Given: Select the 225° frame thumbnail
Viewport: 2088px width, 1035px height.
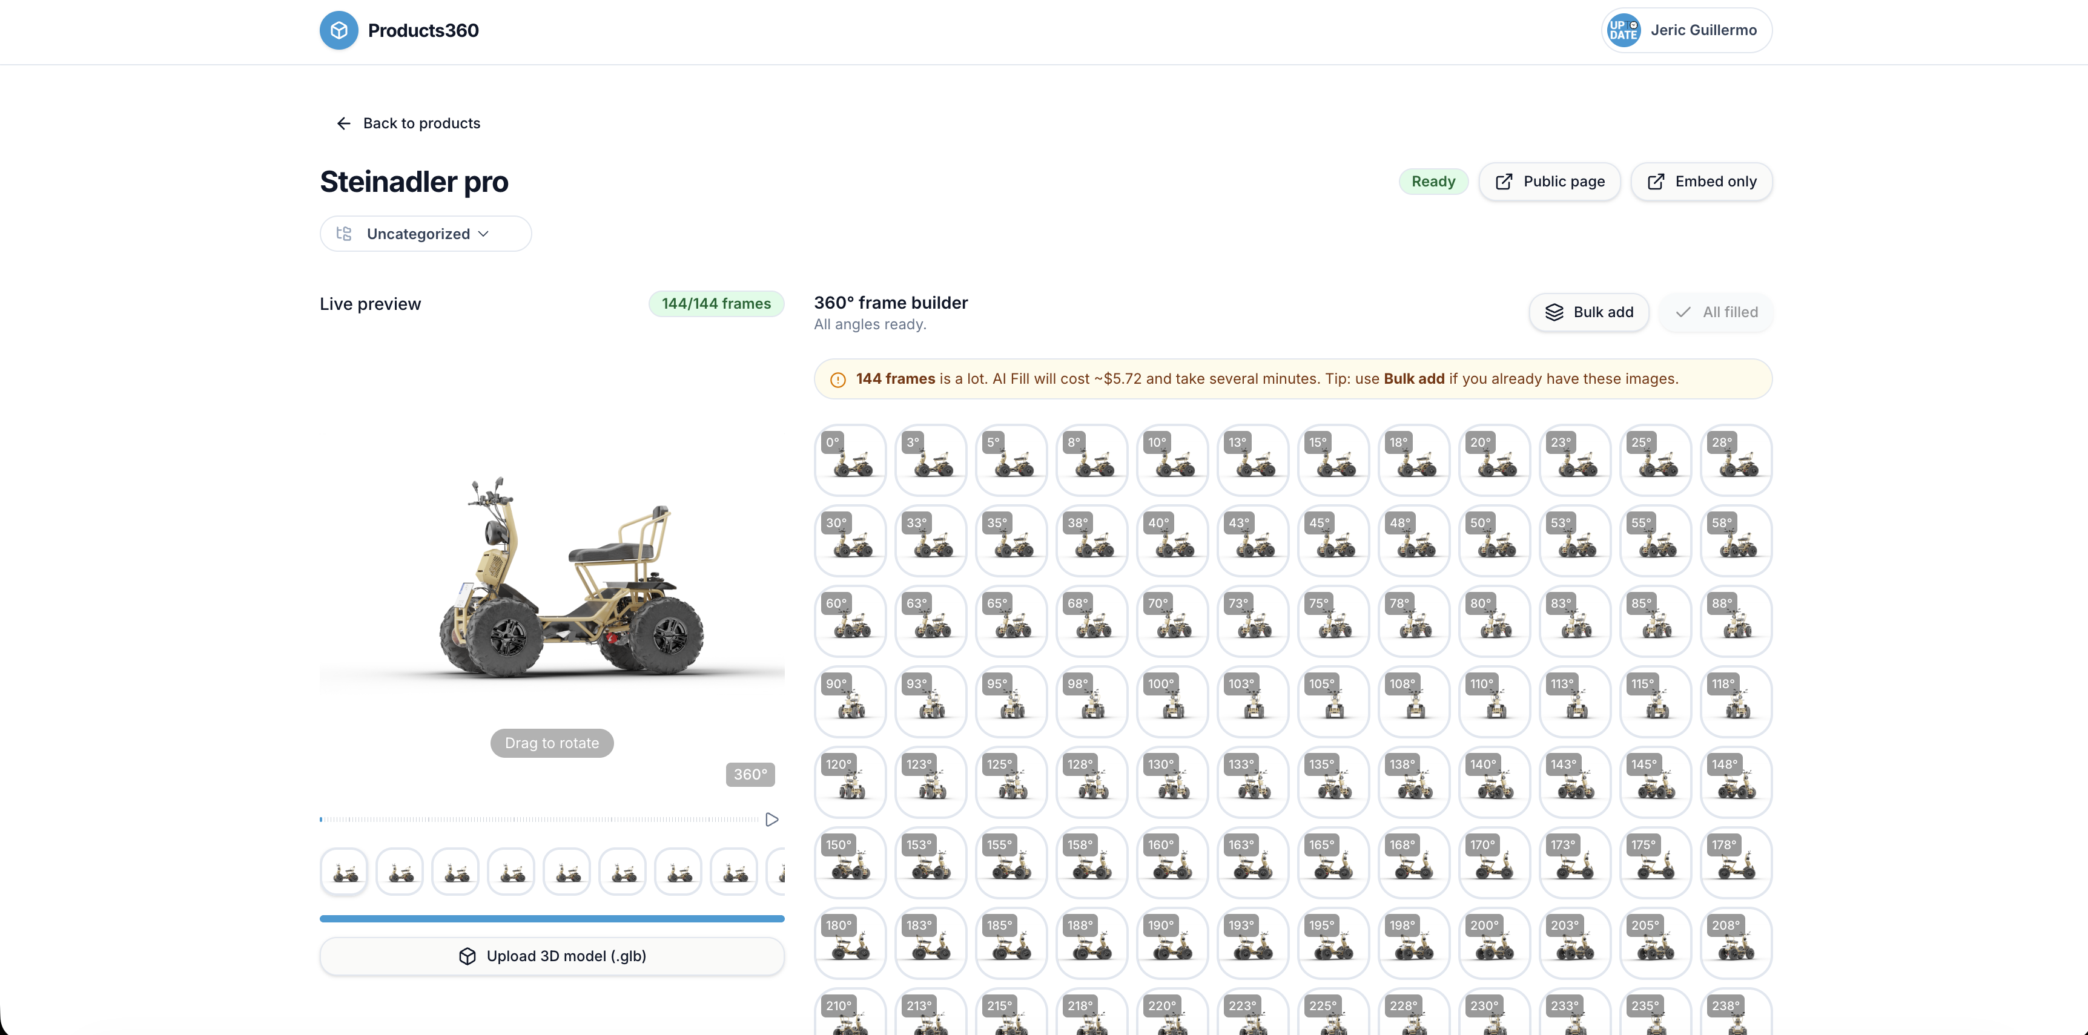Looking at the screenshot, I should tap(1333, 1013).
